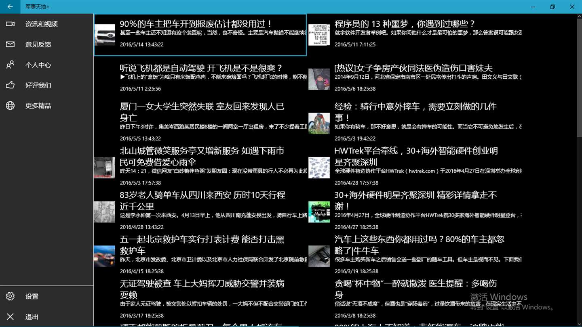This screenshot has height=327, width=582.
Task: Click the timestamp 2016/5/11 7:11:25
Action: pos(355,44)
